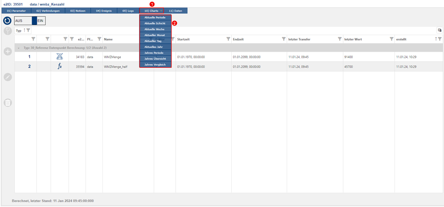The image size is (444, 207).
Task: Open Jahres Übersicht chart entry
Action: coord(155,59)
